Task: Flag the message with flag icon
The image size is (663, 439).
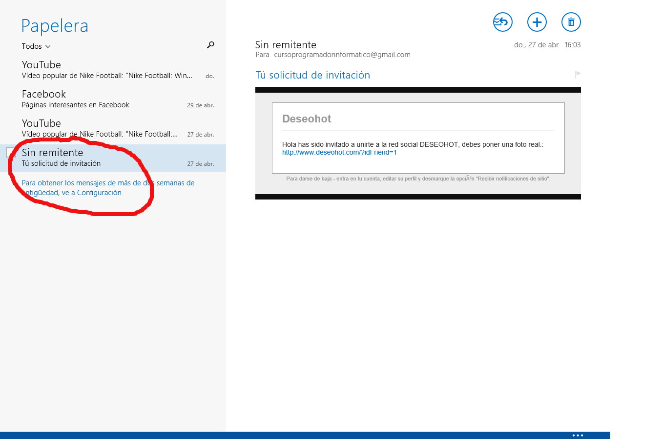Action: click(x=578, y=74)
